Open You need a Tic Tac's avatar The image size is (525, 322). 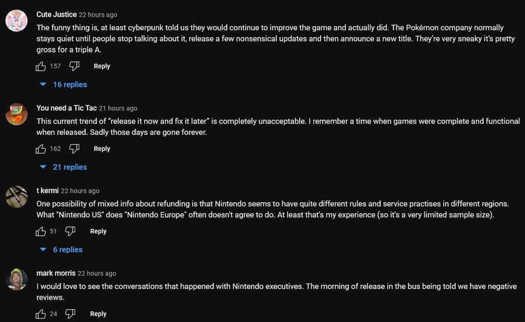coord(16,114)
